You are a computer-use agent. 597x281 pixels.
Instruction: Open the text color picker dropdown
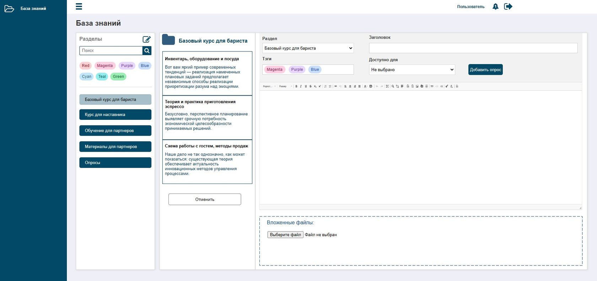(365, 86)
